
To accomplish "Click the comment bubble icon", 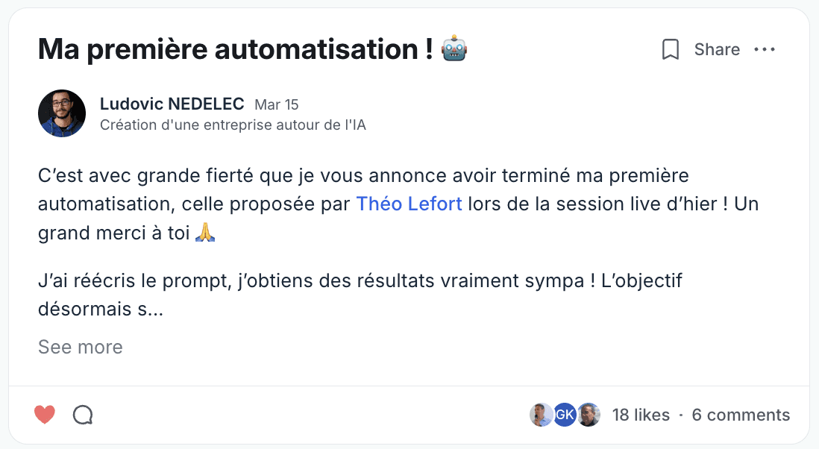I will (83, 415).
